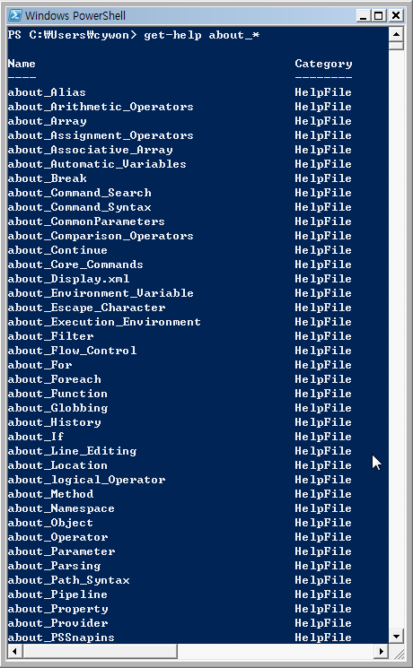Viewport: 413px width, 668px height.
Task: Click the Name column header
Action: pos(22,64)
